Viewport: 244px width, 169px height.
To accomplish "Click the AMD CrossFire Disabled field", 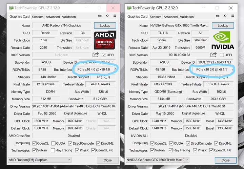I will coord(74,135).
